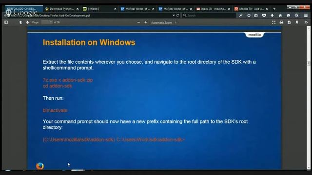Click the "7z.exe x addon-sdk.zip" command text

click(68, 80)
